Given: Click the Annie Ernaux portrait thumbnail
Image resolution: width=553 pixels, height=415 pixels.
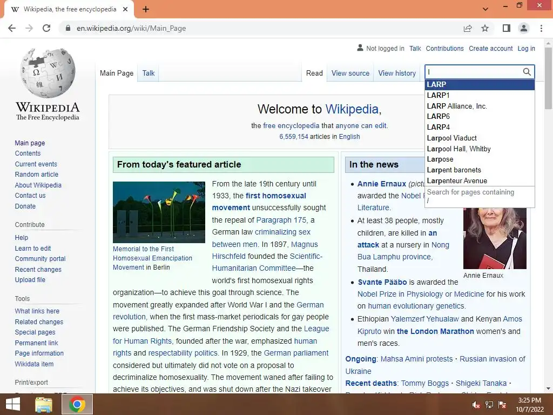Looking at the screenshot, I should [x=495, y=238].
